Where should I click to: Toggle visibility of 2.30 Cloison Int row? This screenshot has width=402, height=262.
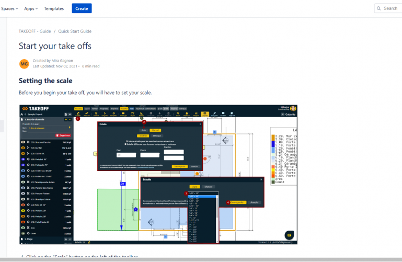click(23, 154)
